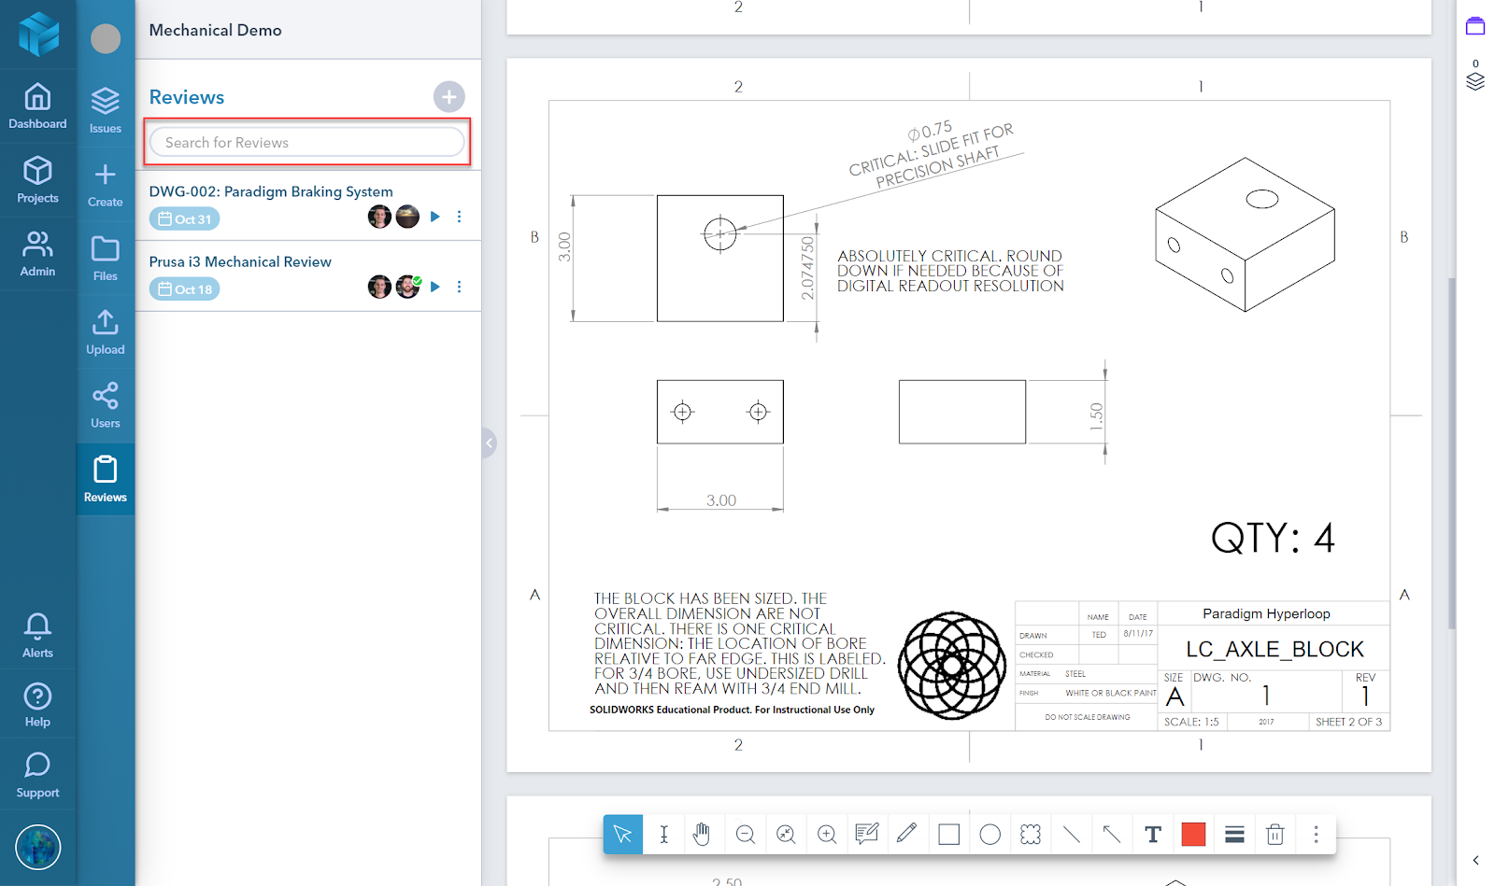Screen dimensions: 1495x886
Task: Select the pan hand tool
Action: (703, 834)
